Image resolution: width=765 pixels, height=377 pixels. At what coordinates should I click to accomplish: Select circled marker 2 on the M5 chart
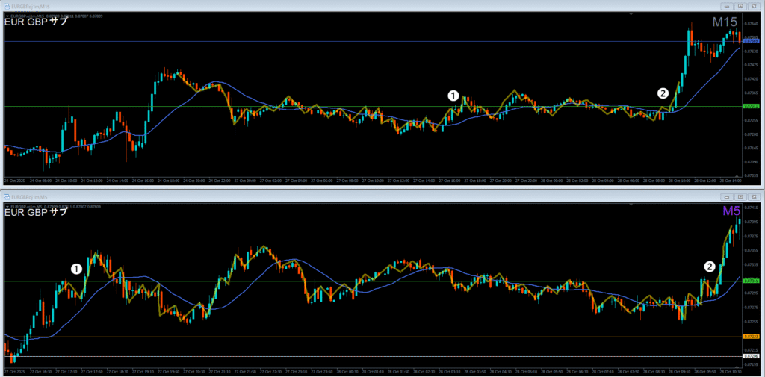[x=710, y=266]
